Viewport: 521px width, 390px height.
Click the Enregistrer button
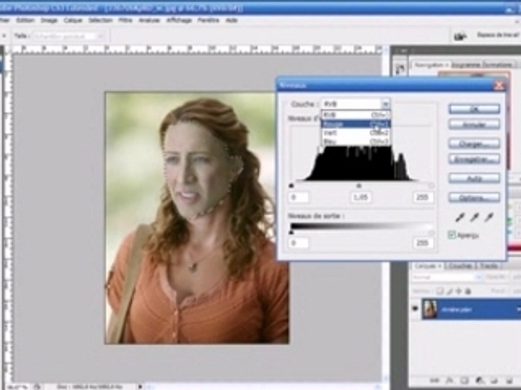click(474, 159)
